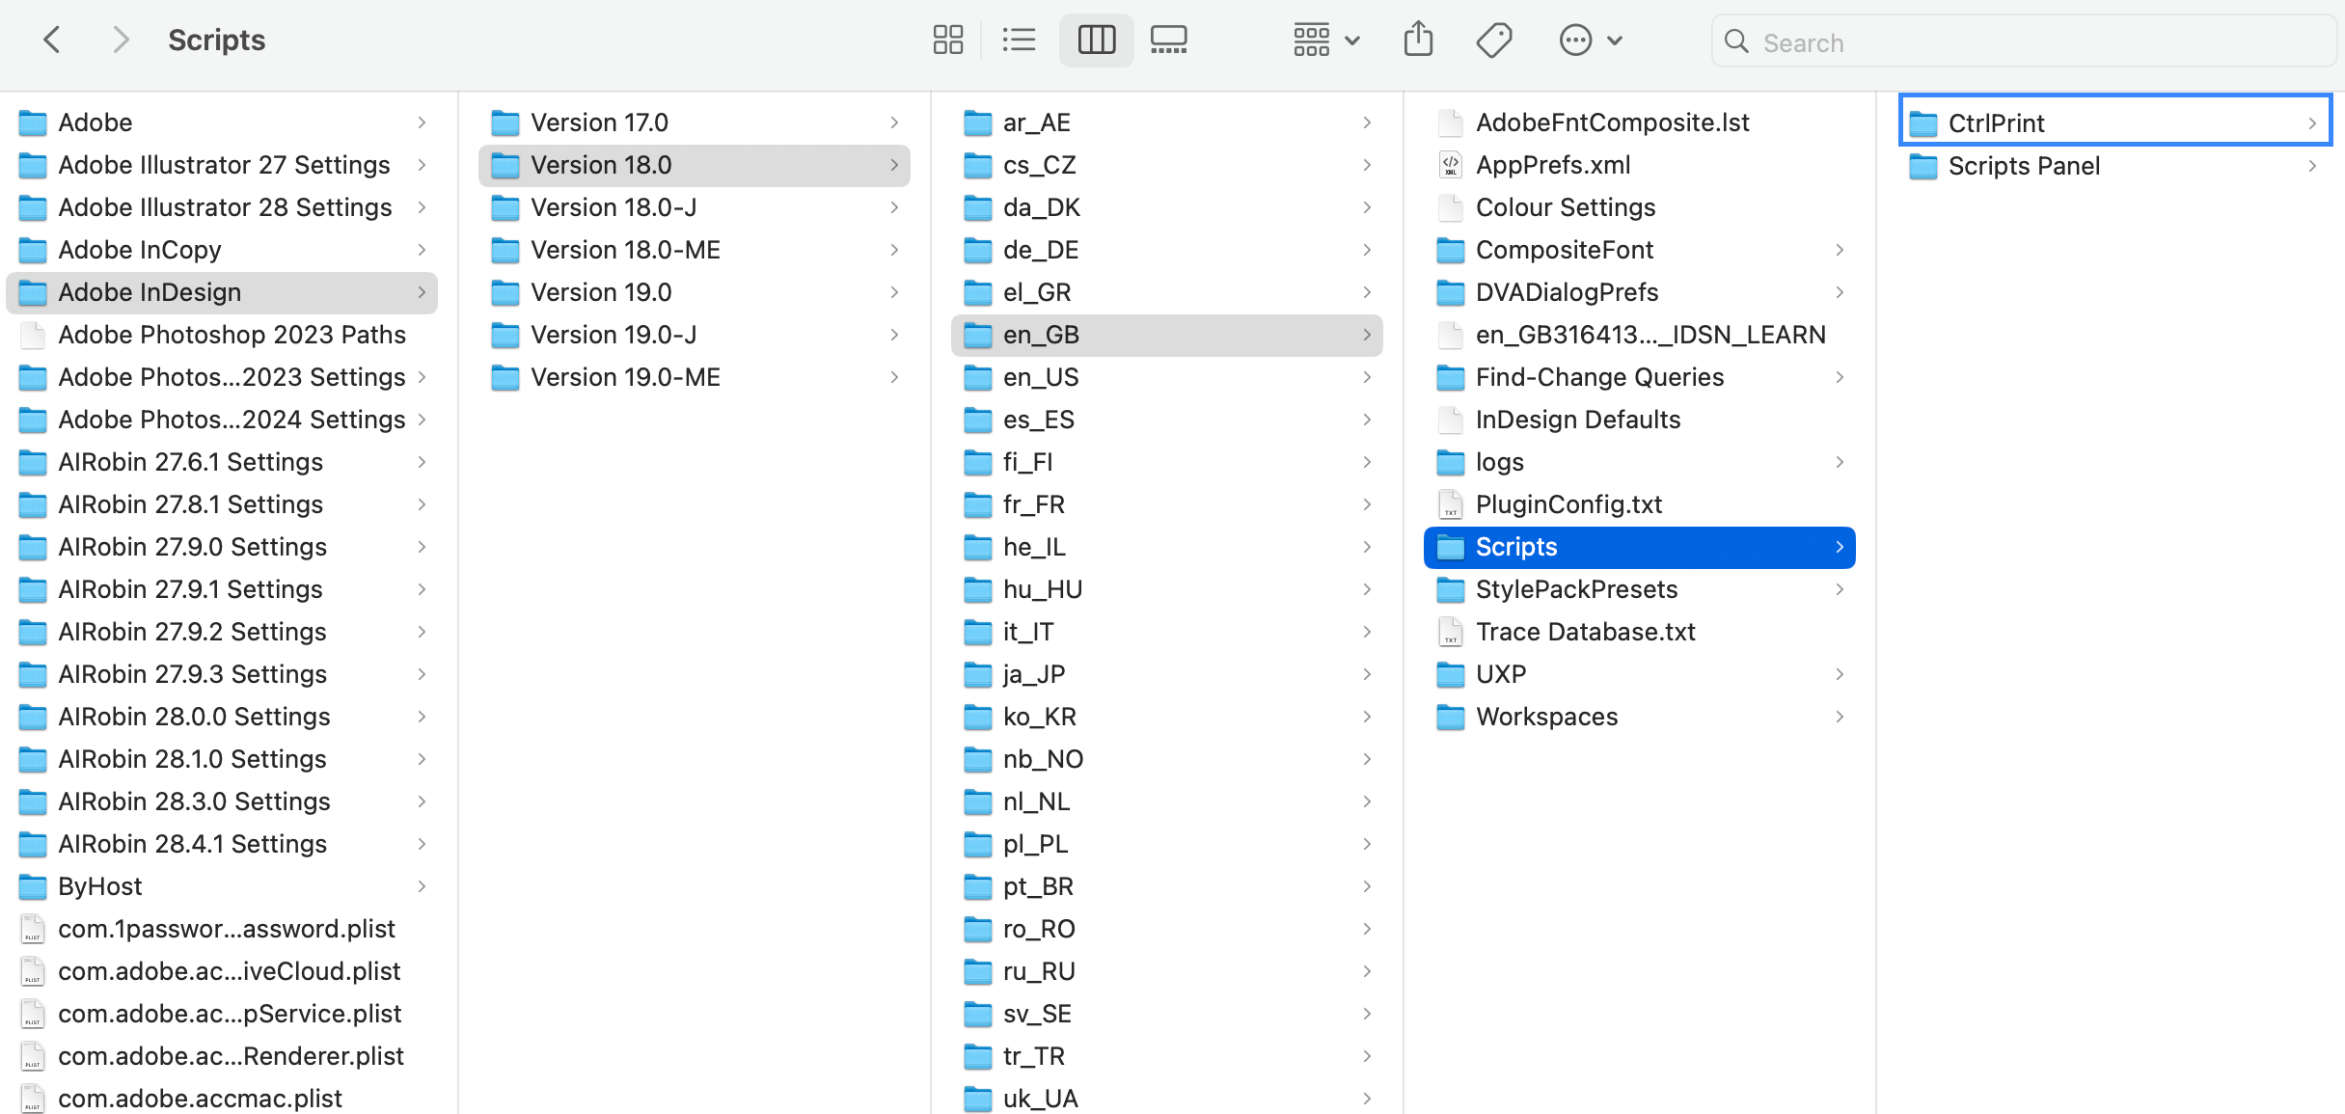2345x1114 pixels.
Task: Open the Workspaces folder
Action: point(1639,717)
